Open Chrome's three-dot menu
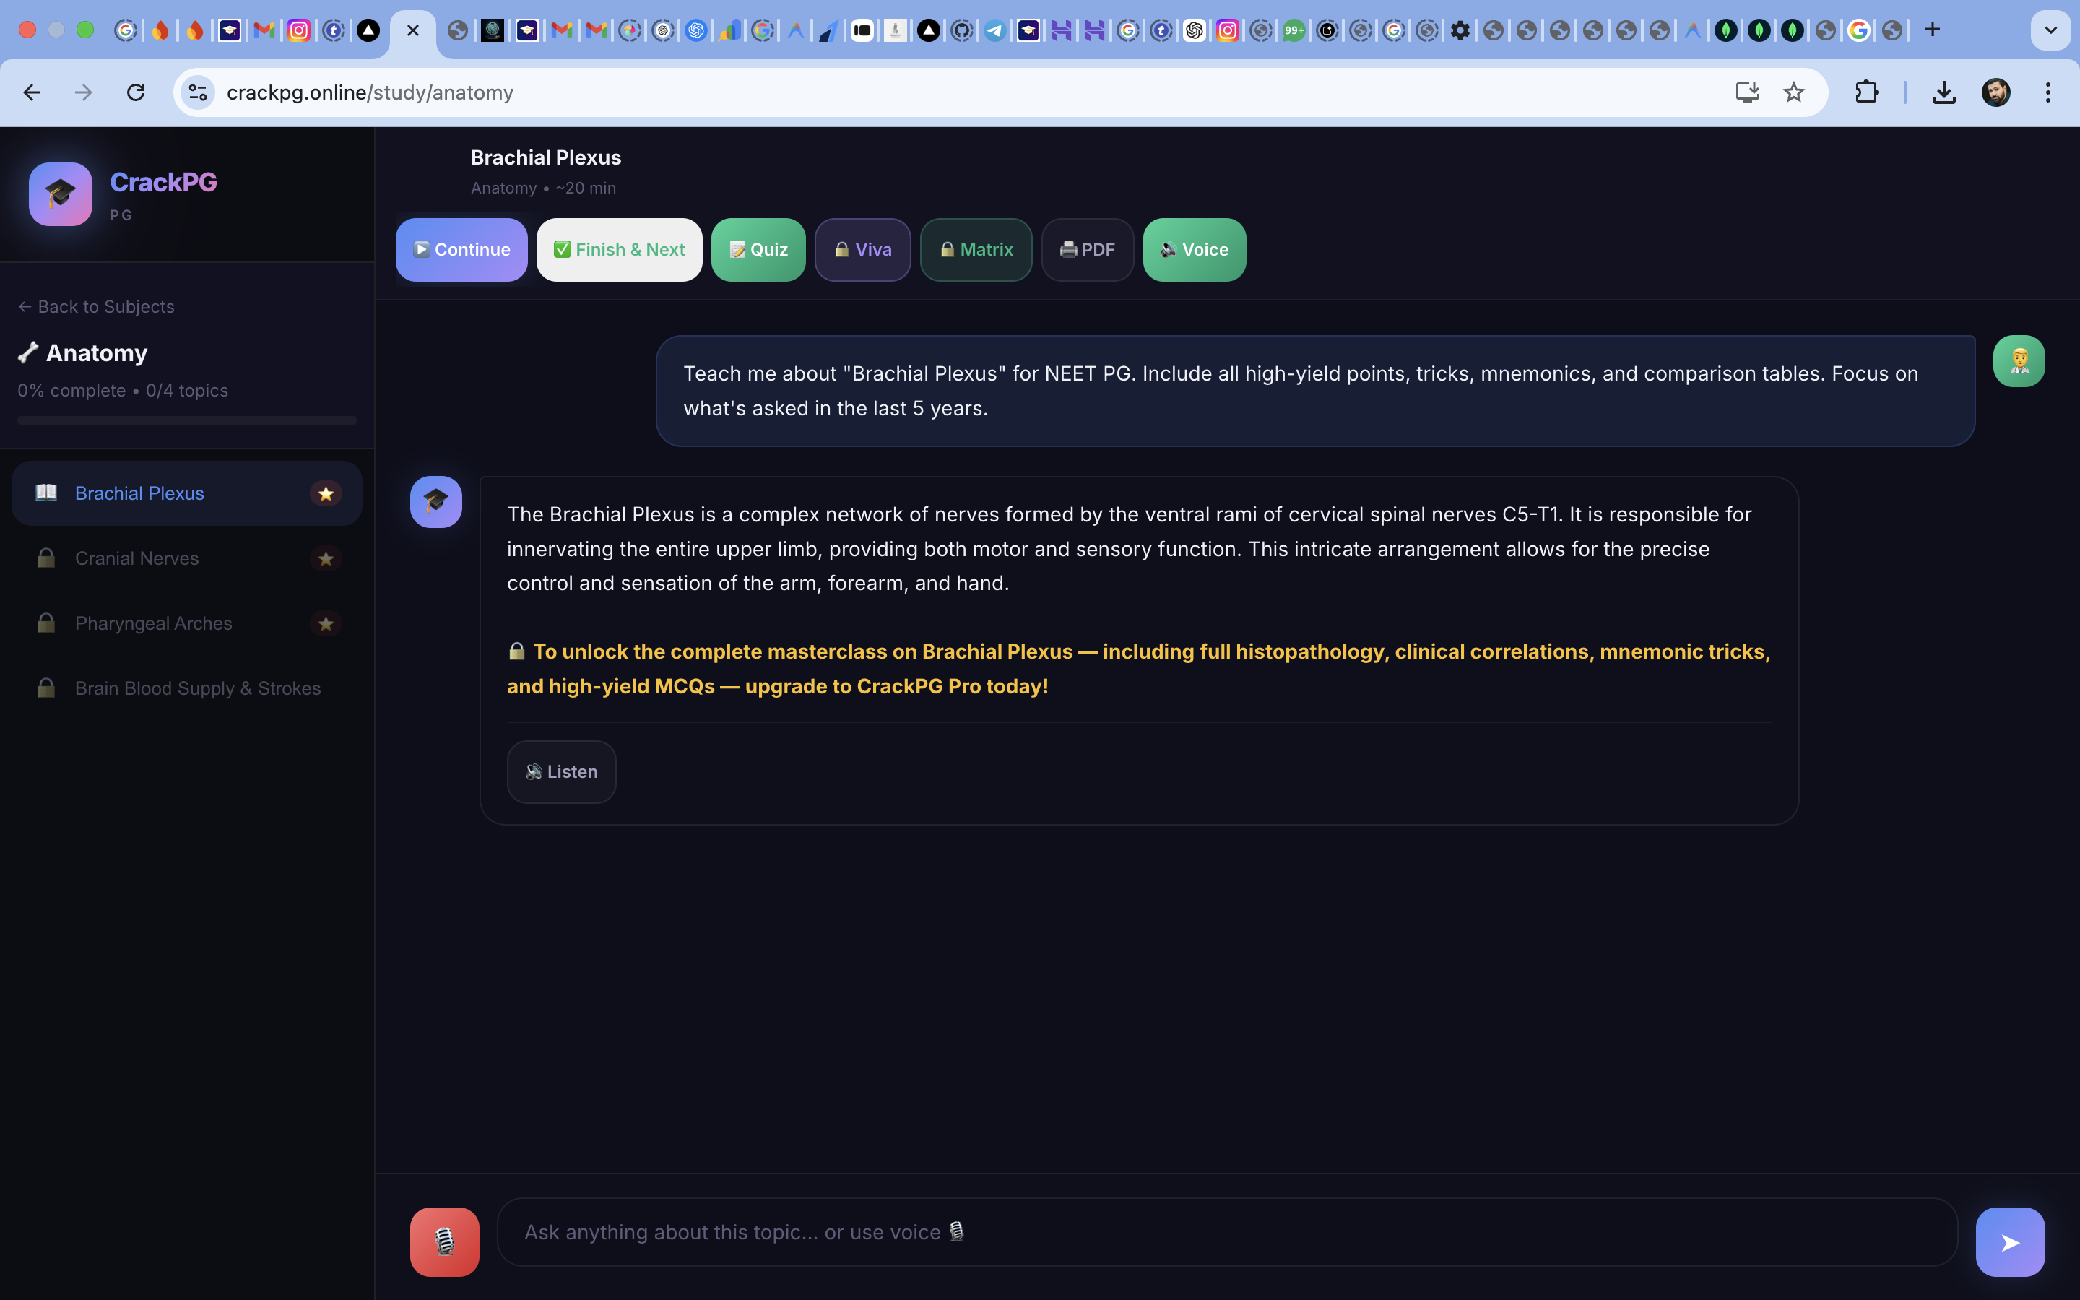 coord(2048,92)
